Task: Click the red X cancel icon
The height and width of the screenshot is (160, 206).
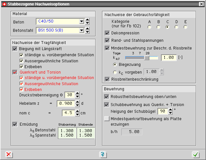Action: point(9,155)
